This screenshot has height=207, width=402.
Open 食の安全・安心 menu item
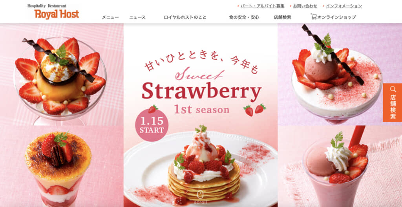point(244,17)
